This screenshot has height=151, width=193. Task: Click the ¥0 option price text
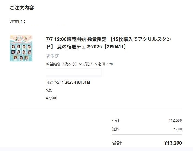pyautogui.click(x=111, y=64)
